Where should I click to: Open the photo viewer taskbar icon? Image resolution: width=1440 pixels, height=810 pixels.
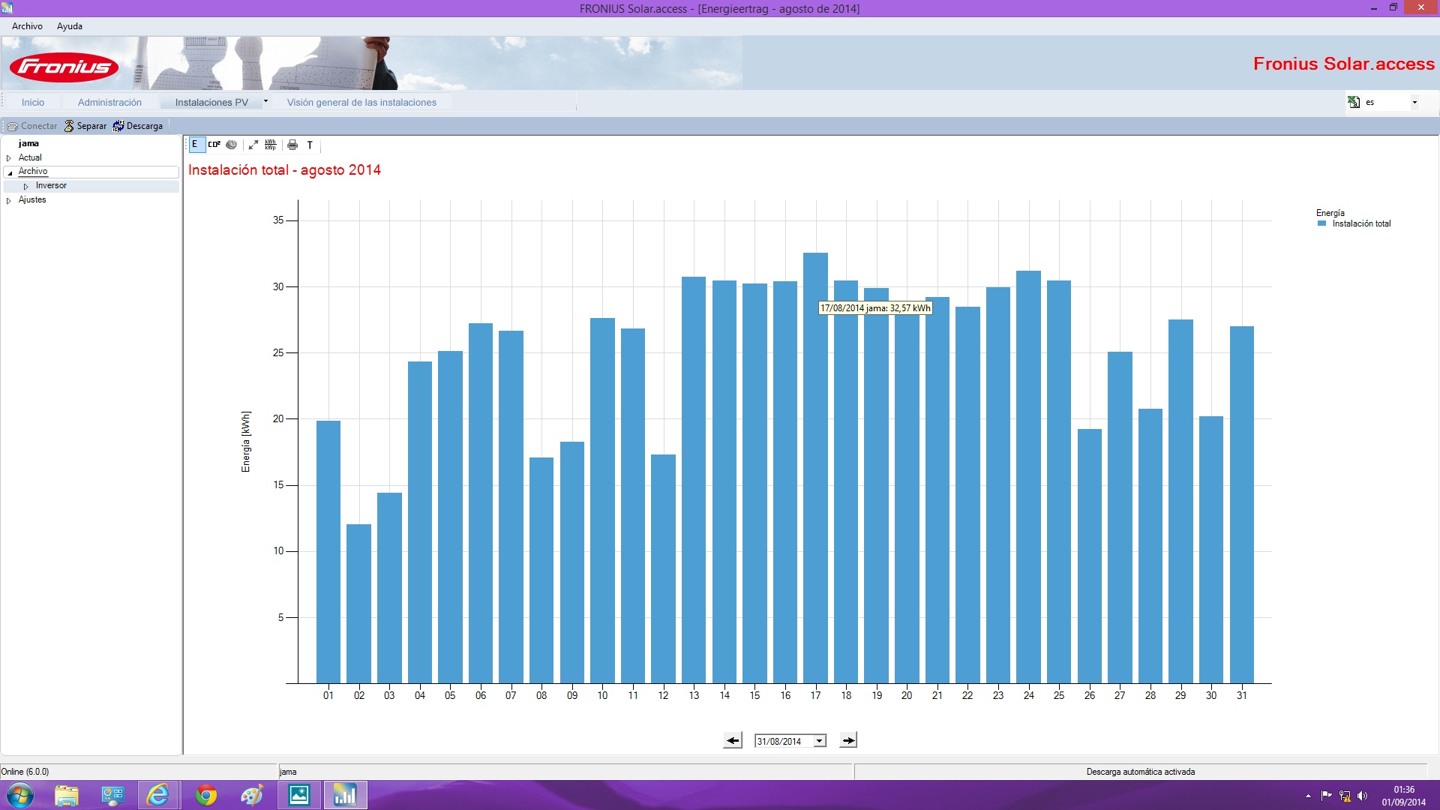299,795
